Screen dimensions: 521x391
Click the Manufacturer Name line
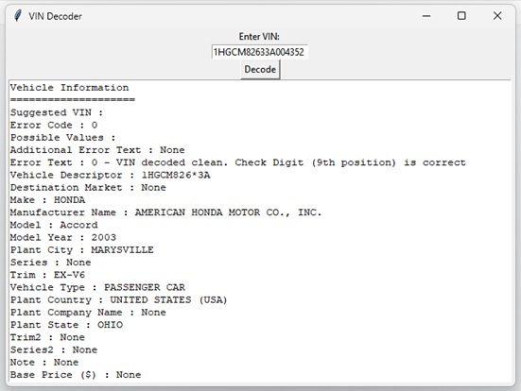click(165, 212)
